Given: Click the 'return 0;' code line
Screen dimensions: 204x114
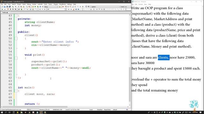Looking at the screenshot, I should [32, 104].
